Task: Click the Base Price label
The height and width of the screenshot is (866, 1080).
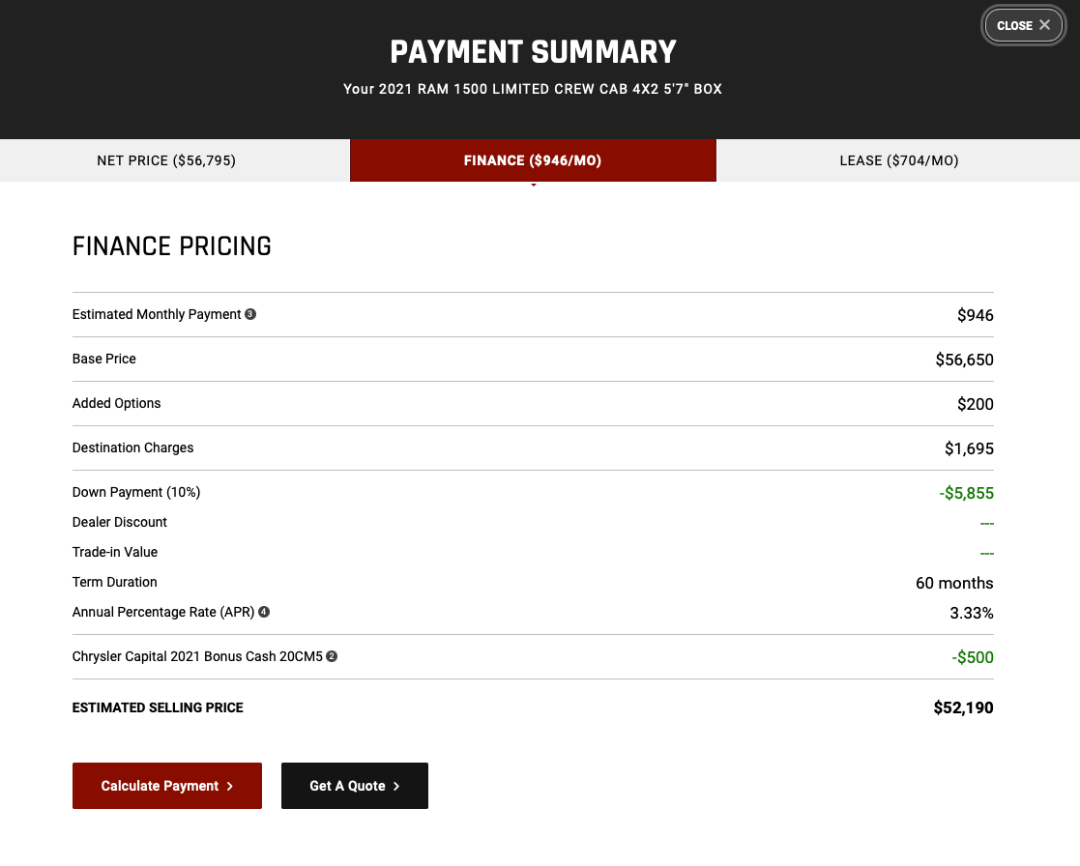Action: tap(104, 359)
